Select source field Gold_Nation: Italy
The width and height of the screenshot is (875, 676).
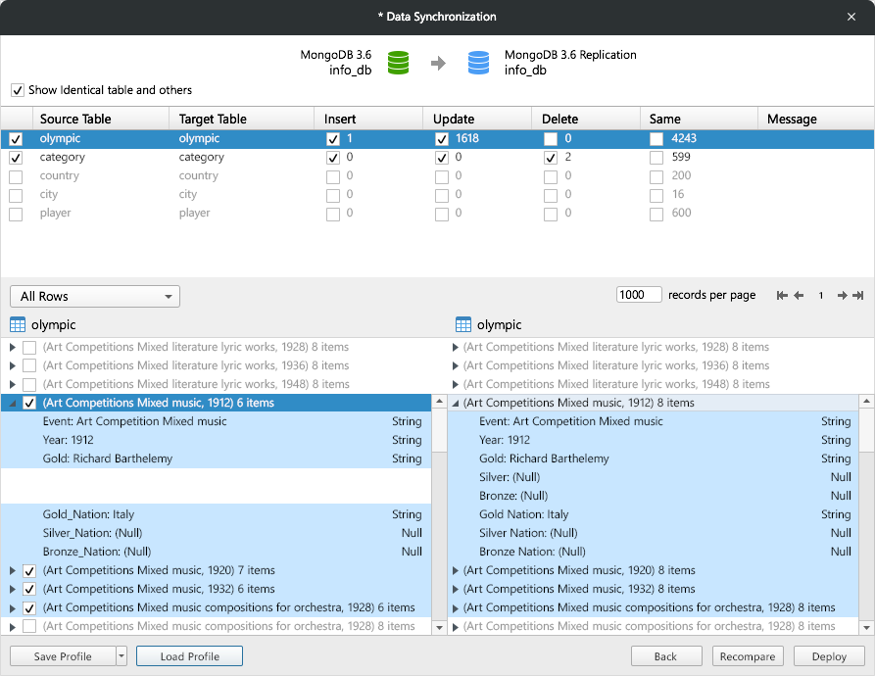pos(216,514)
